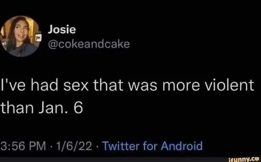Open Josie's profile picture

coord(23,36)
